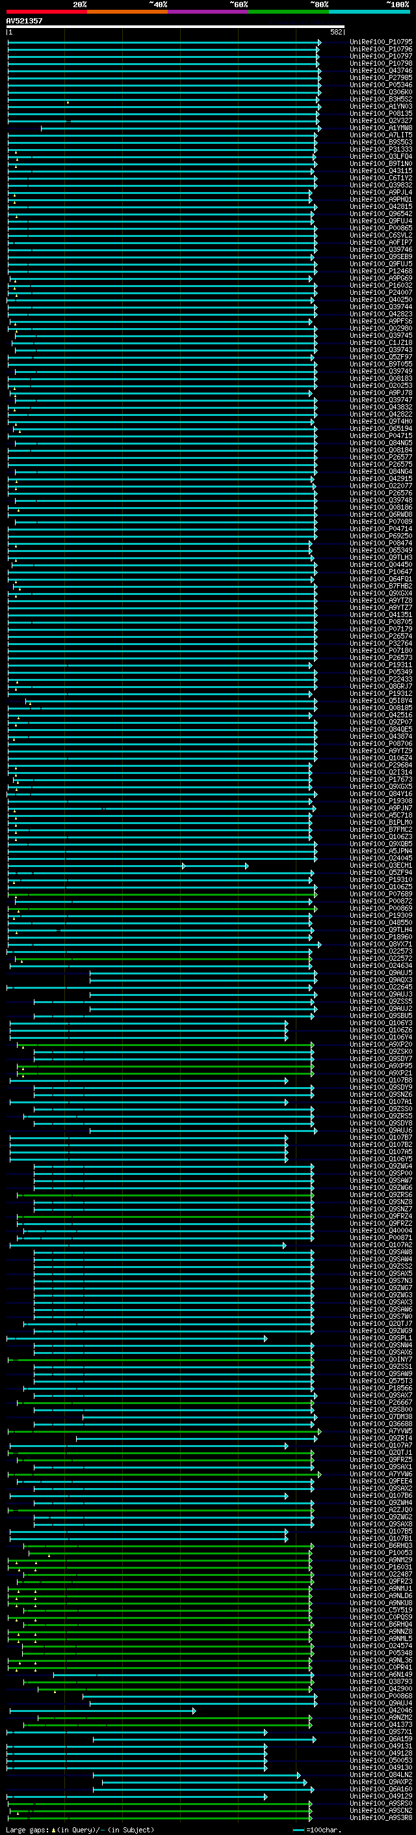Select hit UniRef100_P08135

(x=381, y=113)
